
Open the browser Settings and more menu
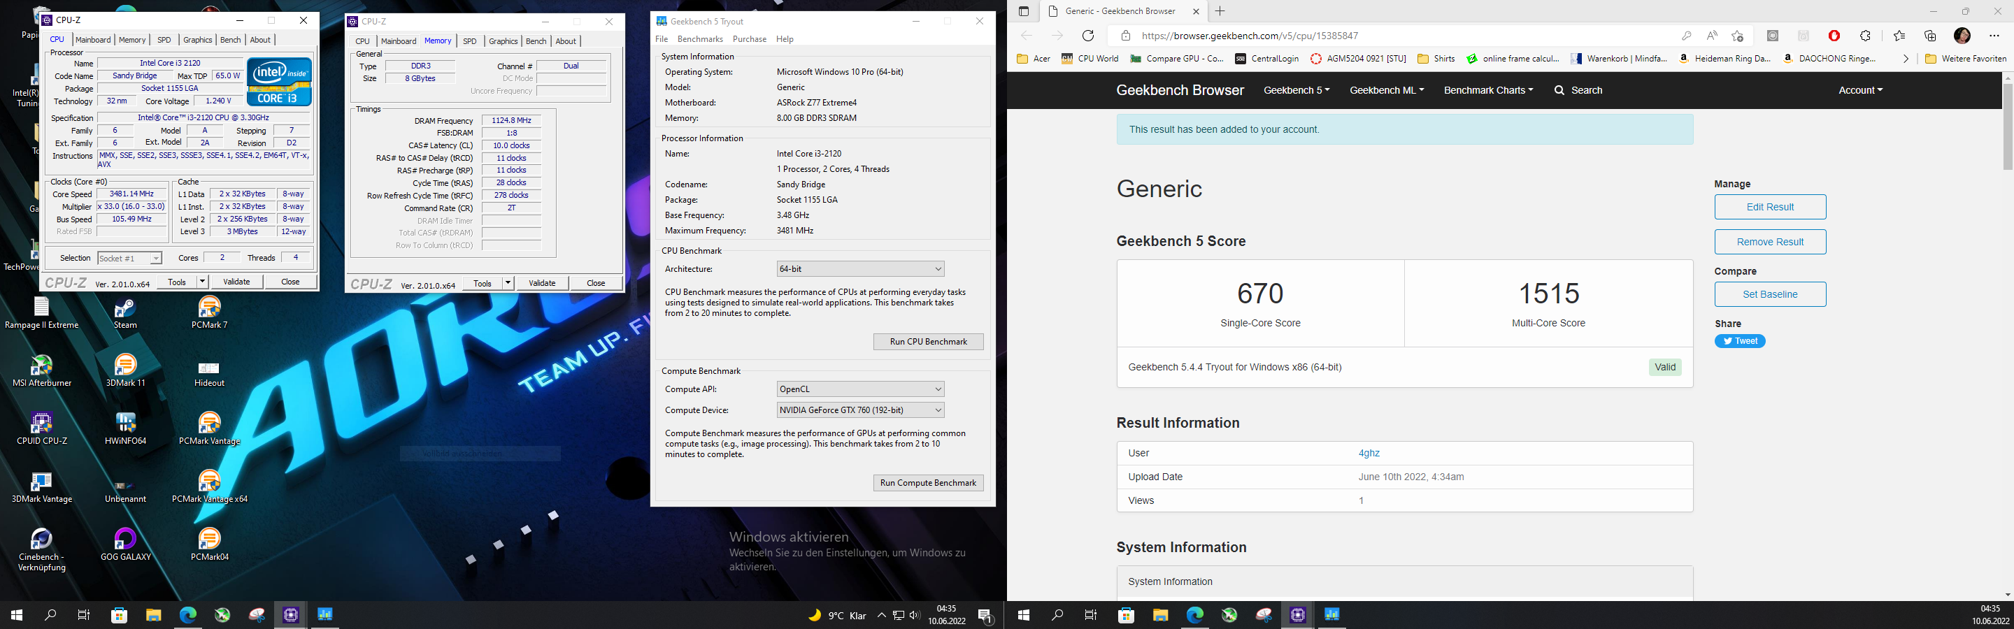coord(1994,35)
